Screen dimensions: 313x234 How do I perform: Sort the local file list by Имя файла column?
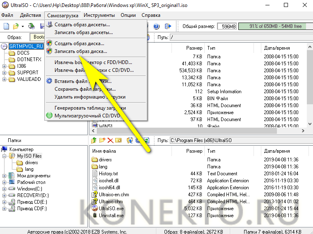click(x=104, y=151)
